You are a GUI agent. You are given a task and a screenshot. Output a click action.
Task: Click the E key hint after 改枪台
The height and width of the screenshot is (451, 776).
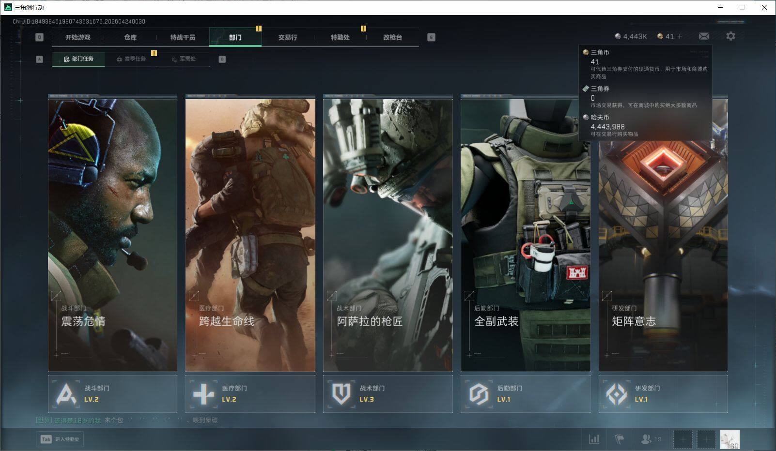431,37
